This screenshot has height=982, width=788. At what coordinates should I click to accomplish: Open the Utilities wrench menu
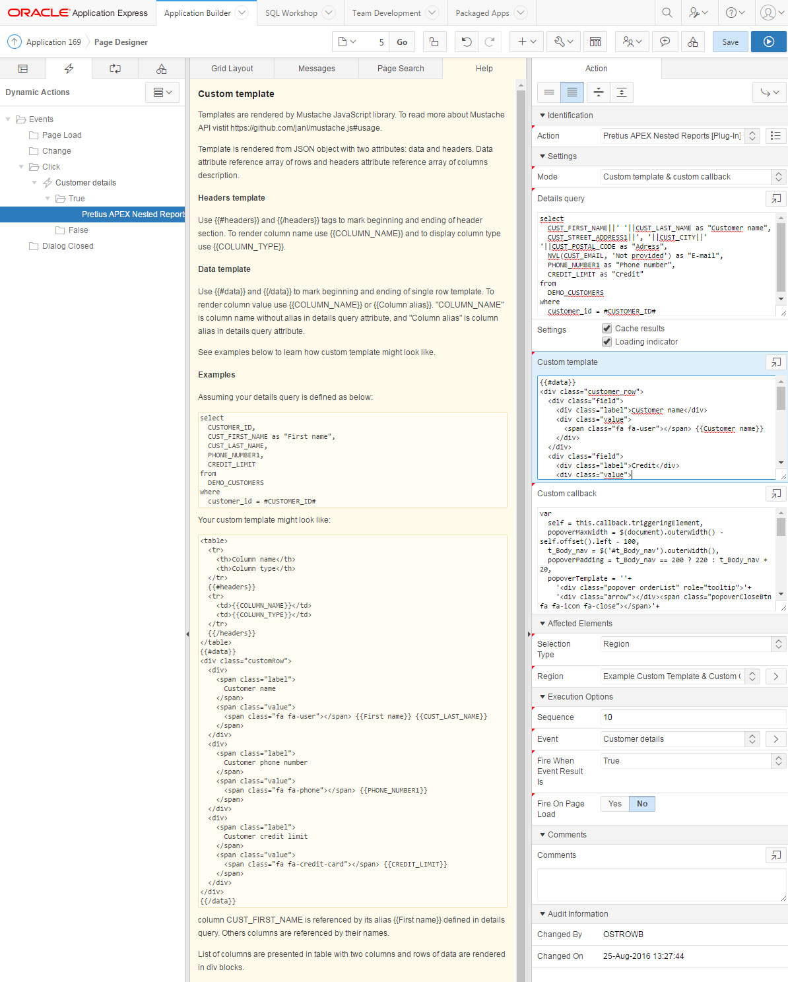(x=564, y=42)
